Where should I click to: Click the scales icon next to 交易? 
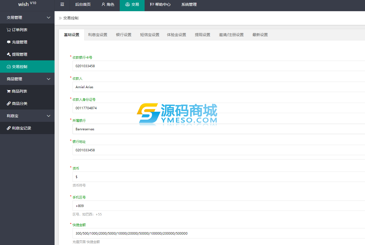[x=127, y=4]
